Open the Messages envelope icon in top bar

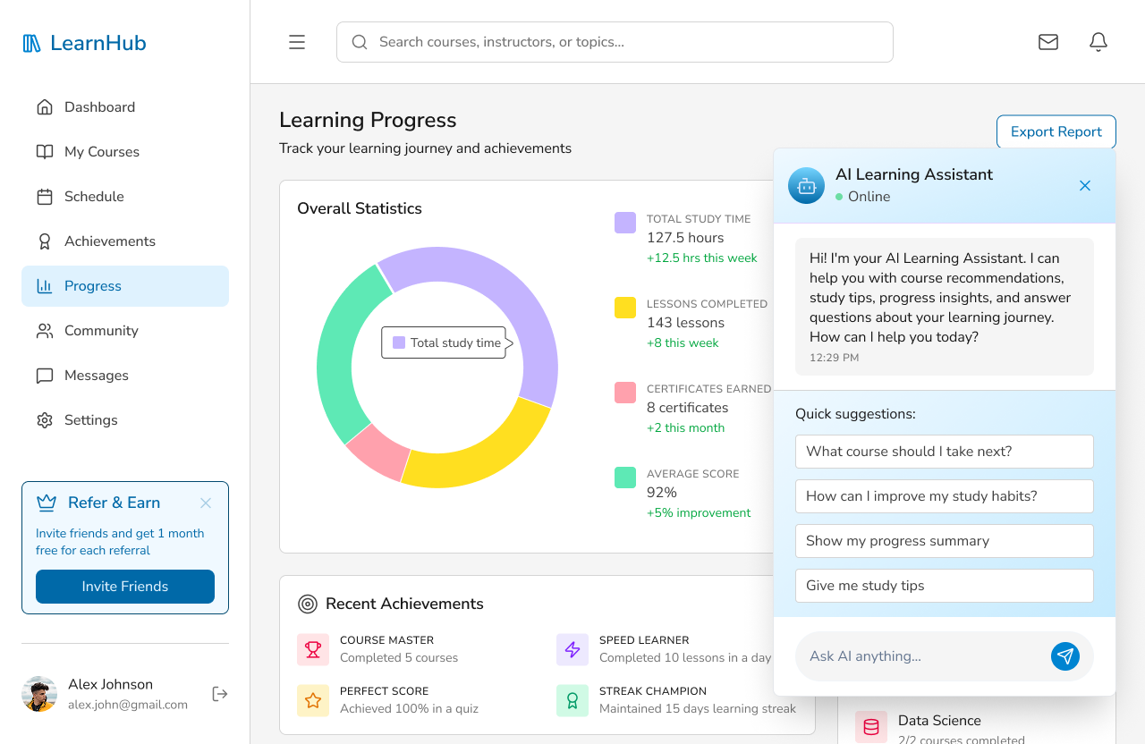point(1048,41)
